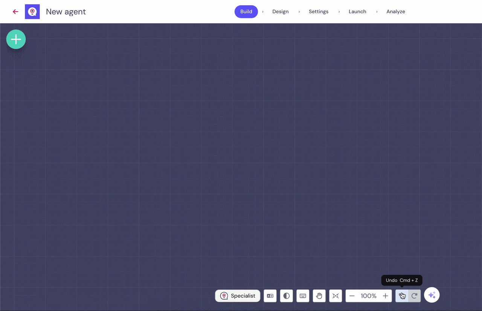Zoom out with the minus button
This screenshot has height=311, width=482.
(x=352, y=296)
